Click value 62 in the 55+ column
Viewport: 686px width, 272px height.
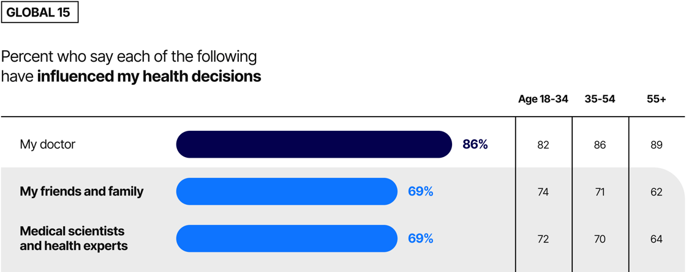click(x=656, y=192)
